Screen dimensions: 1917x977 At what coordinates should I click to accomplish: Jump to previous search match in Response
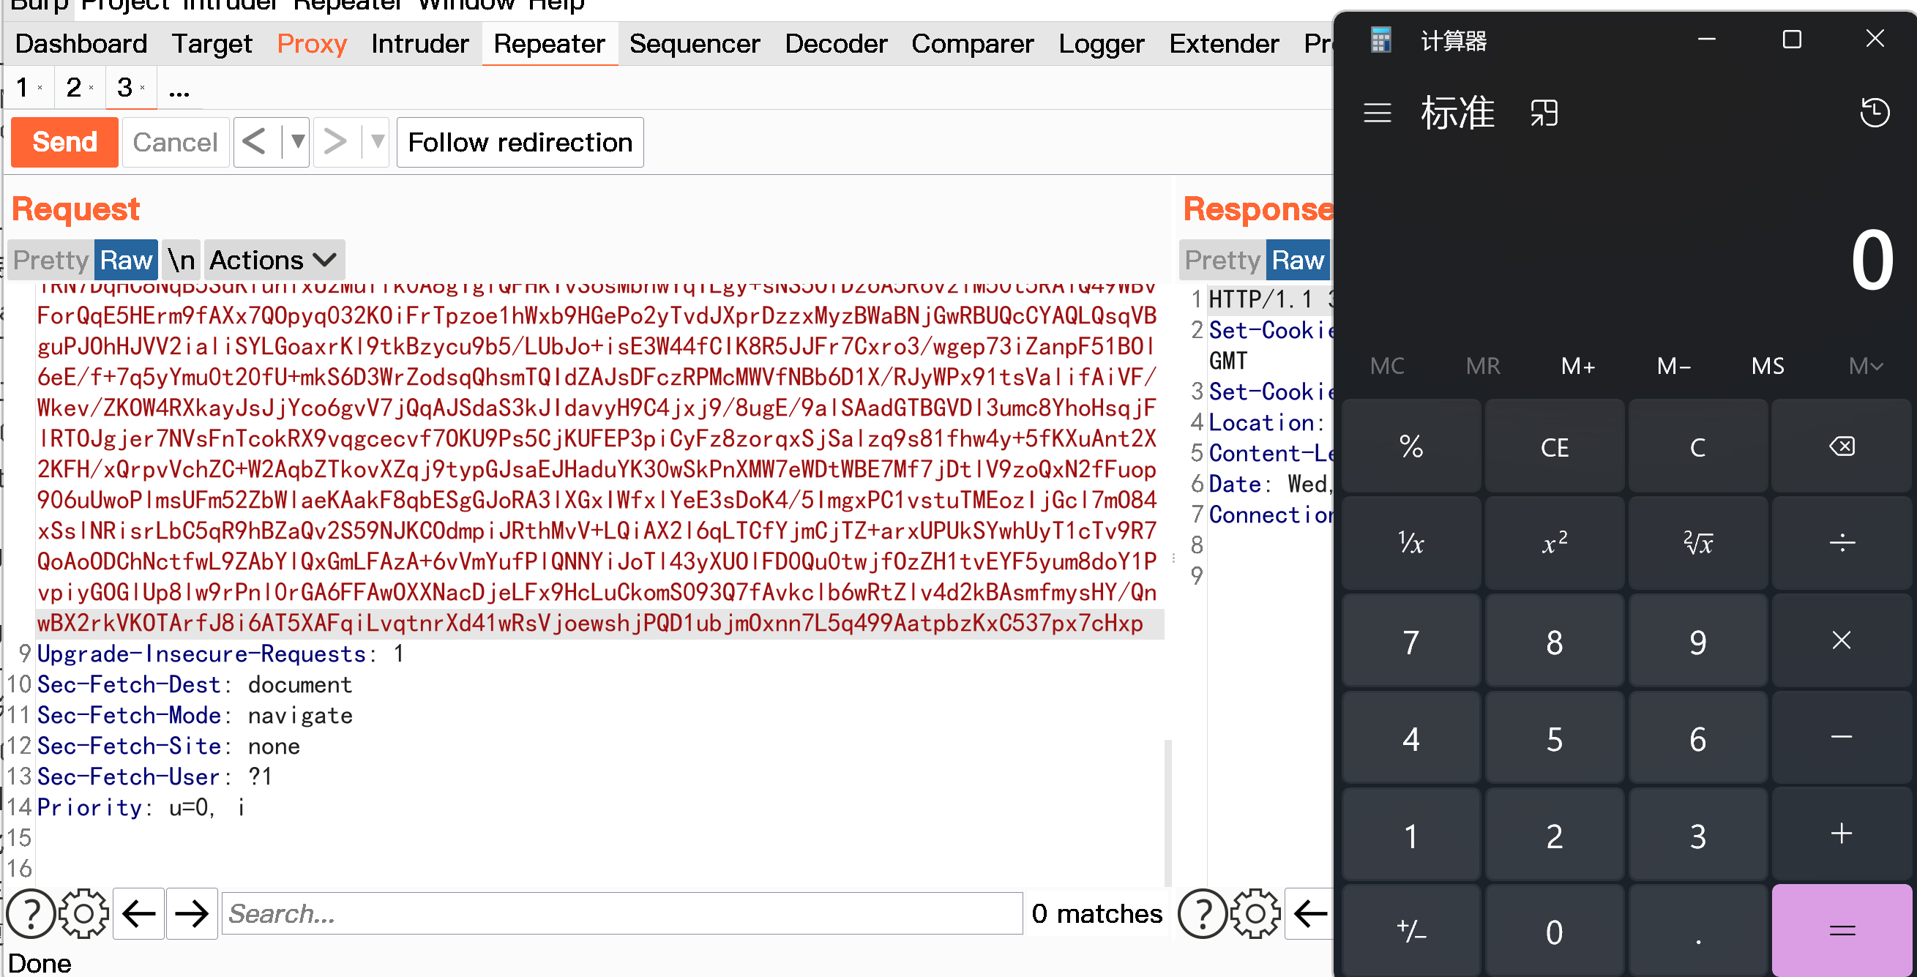1309,913
